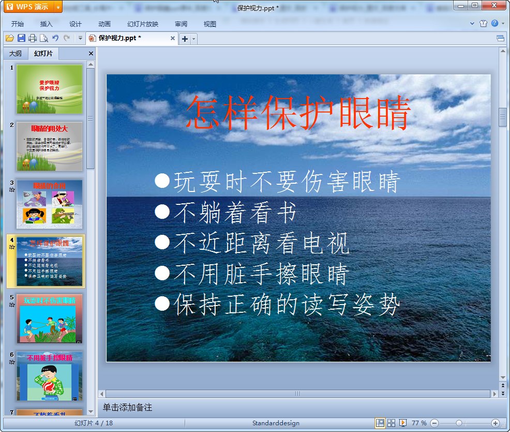The width and height of the screenshot is (510, 432).
Task: Click the slide title 怎样保护眼睛
Action: click(298, 113)
